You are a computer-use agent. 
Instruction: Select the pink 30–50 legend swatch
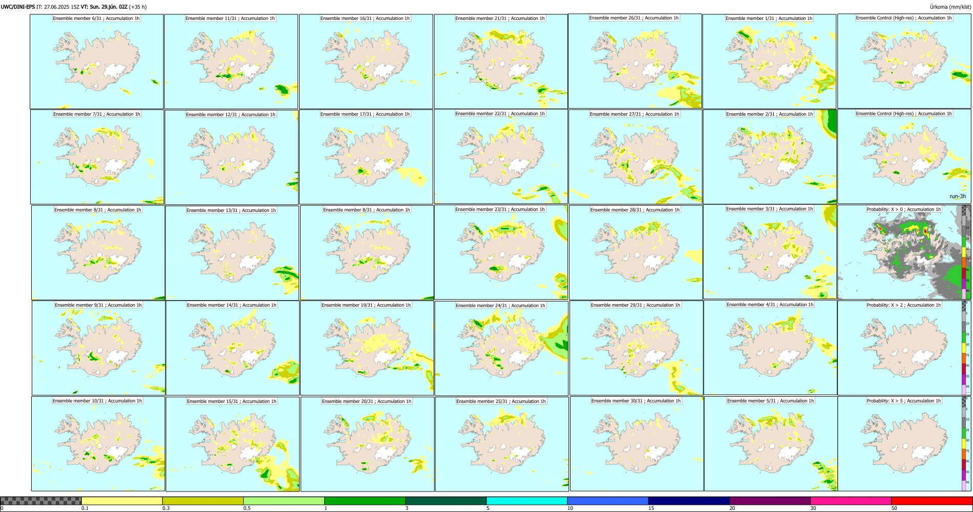pyautogui.click(x=851, y=501)
